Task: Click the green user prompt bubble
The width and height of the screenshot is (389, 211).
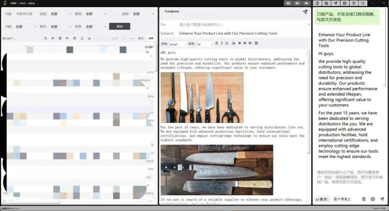Action: 347,17
